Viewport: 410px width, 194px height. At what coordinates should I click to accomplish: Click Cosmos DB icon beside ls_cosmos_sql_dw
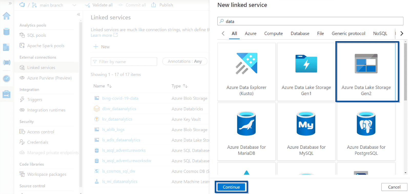pyautogui.click(x=97, y=171)
